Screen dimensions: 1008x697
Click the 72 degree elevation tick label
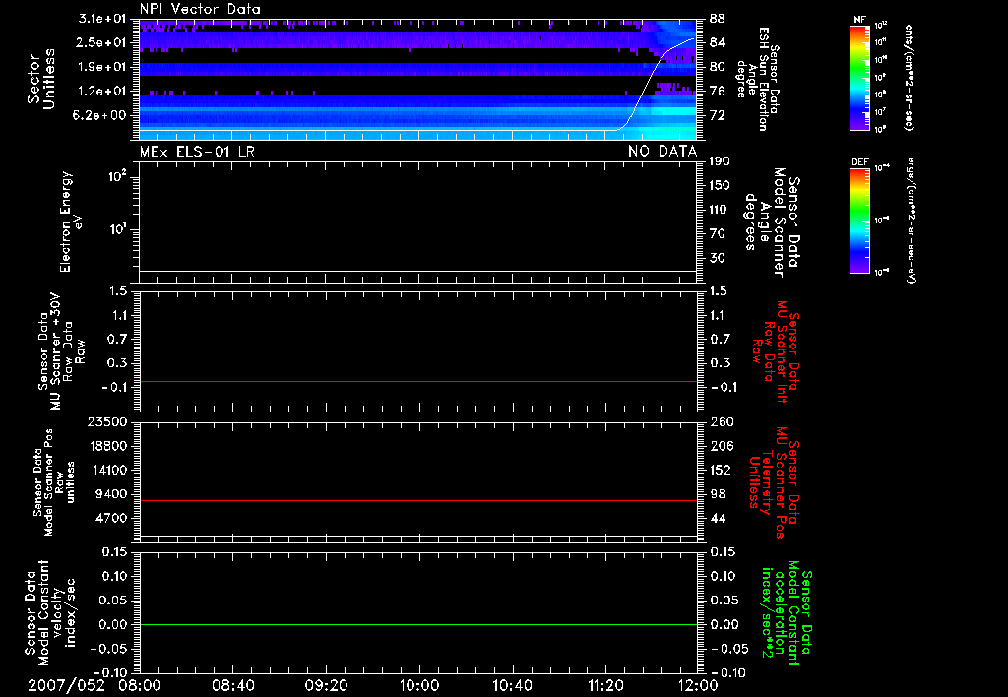718,115
